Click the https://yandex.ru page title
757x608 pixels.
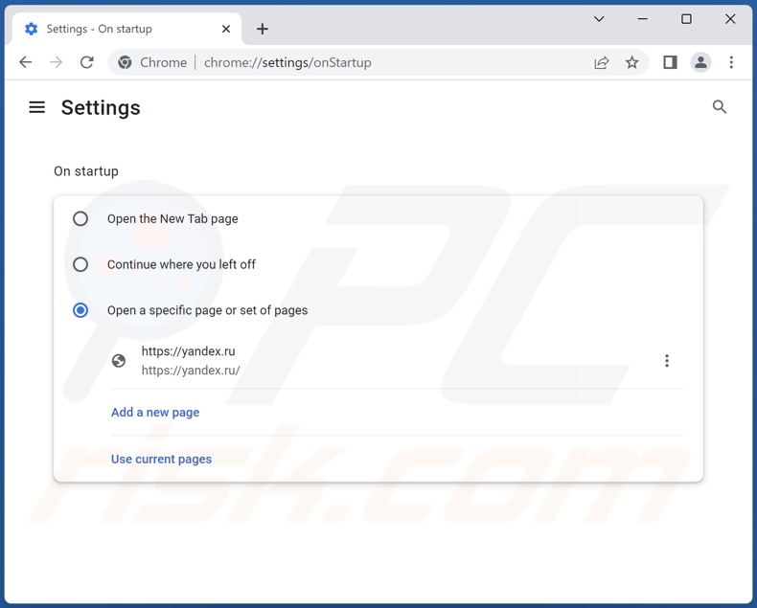point(188,351)
